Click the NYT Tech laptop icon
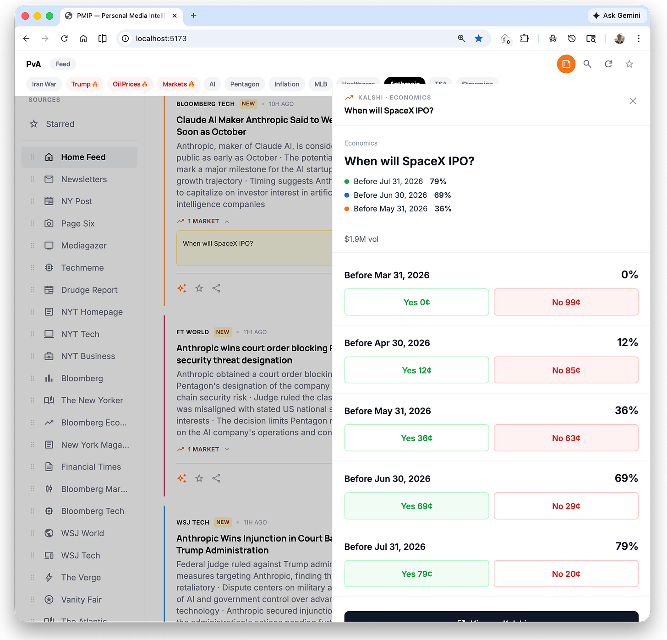 [49, 334]
